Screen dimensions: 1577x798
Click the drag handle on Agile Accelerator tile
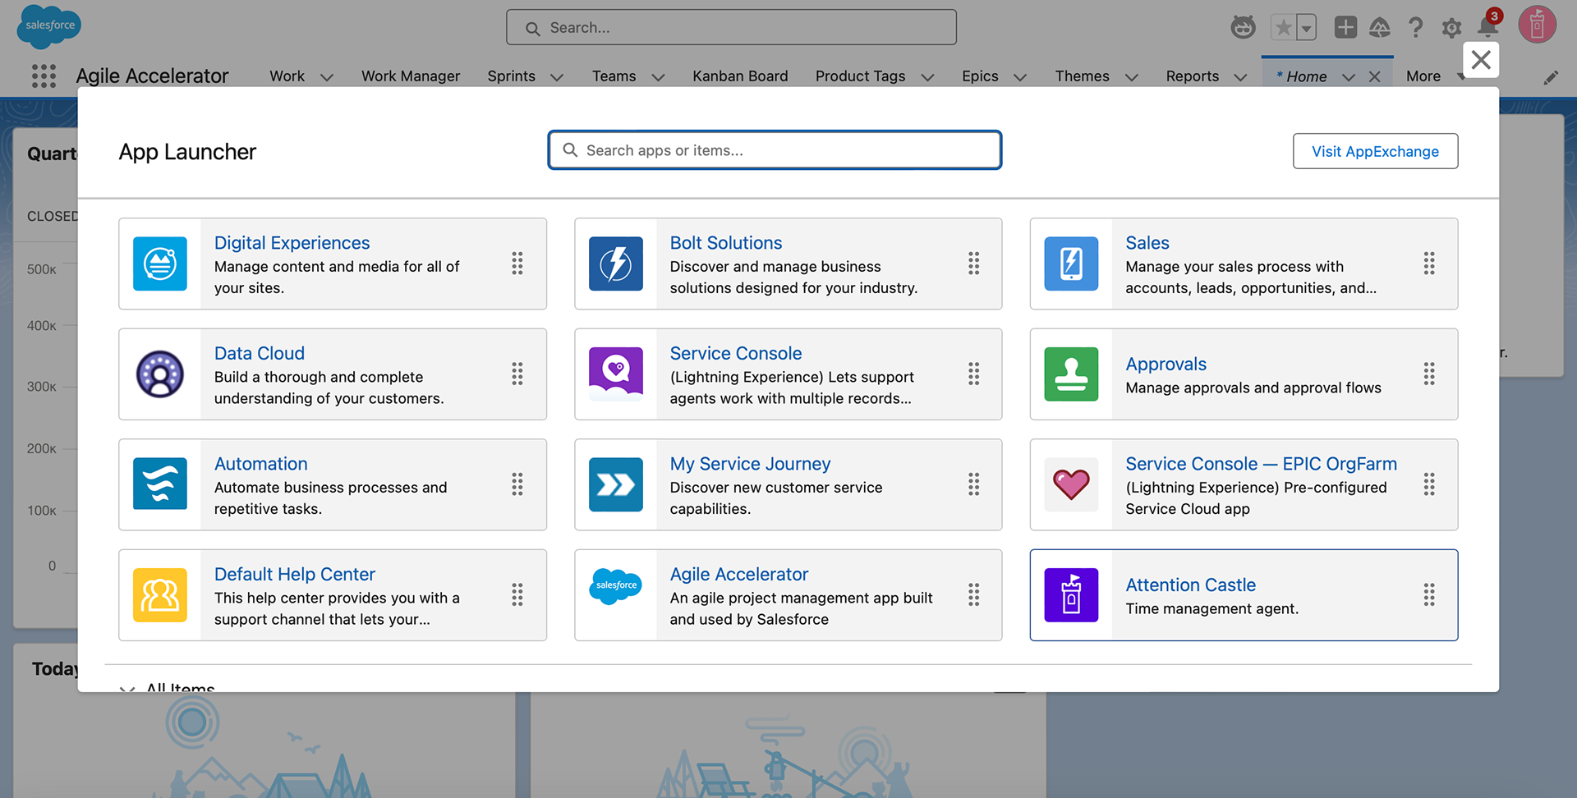pyautogui.click(x=973, y=595)
